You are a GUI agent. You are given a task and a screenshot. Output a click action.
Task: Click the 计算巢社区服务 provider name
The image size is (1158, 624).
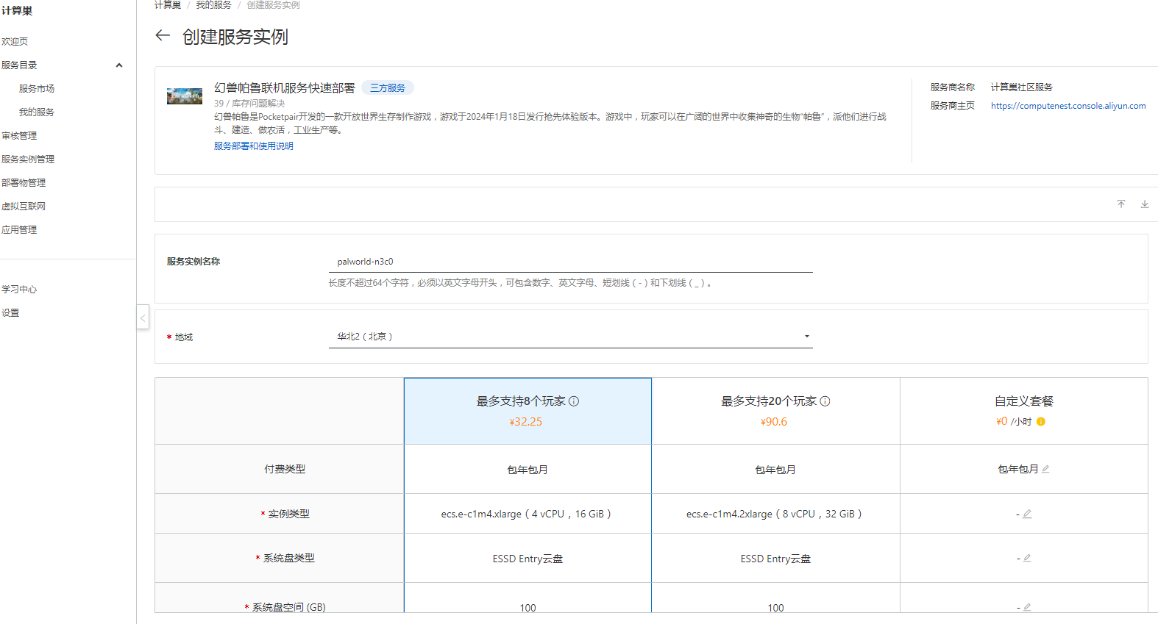(1022, 87)
